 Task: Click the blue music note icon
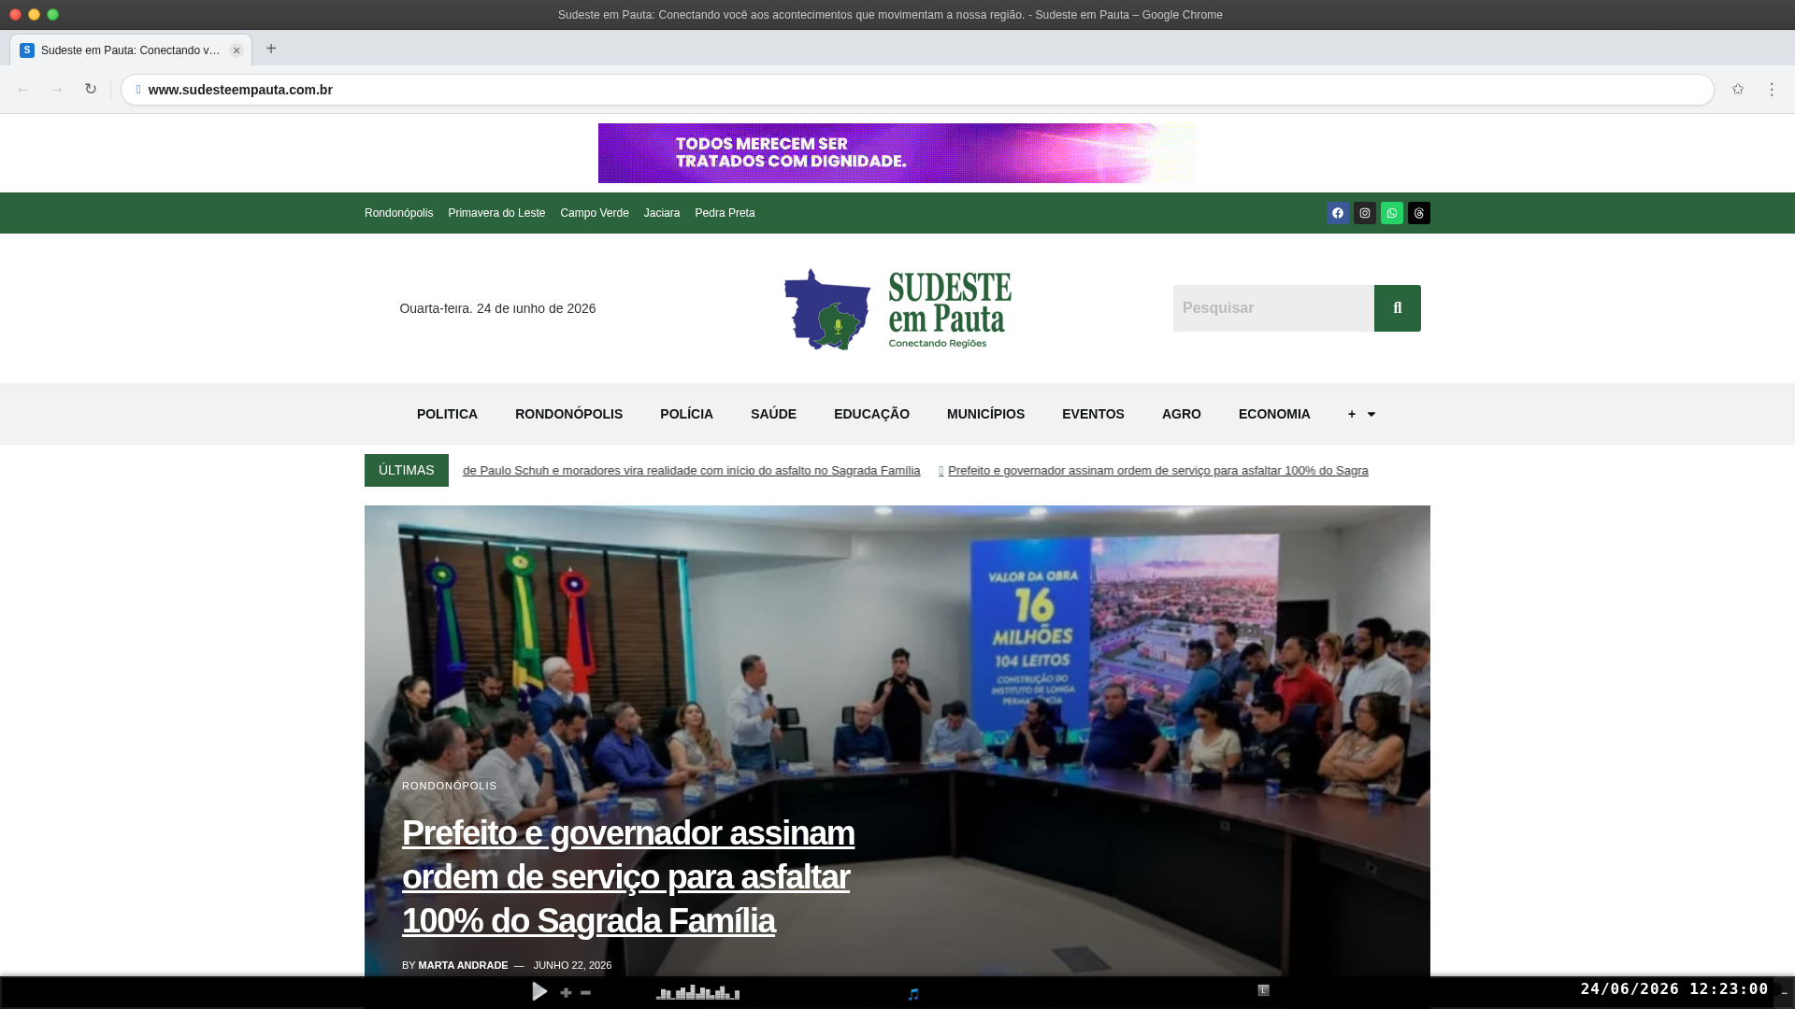click(x=913, y=994)
